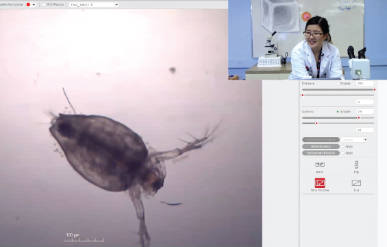
Task: Click the lower Gamma slider handle
Action: pos(316,123)
